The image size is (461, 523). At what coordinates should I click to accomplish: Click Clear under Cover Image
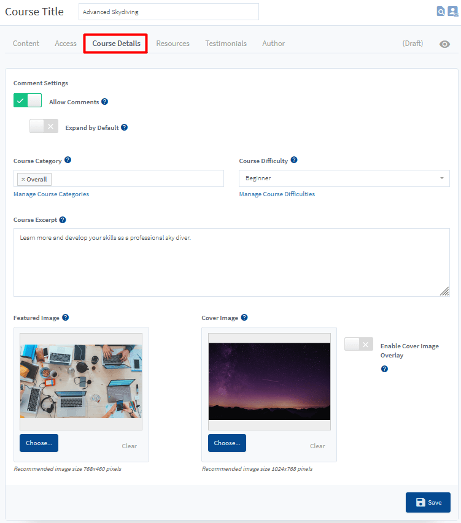pyautogui.click(x=317, y=446)
